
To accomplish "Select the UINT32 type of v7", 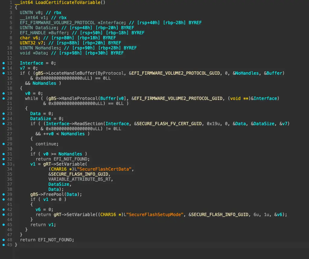I will tap(27, 43).
